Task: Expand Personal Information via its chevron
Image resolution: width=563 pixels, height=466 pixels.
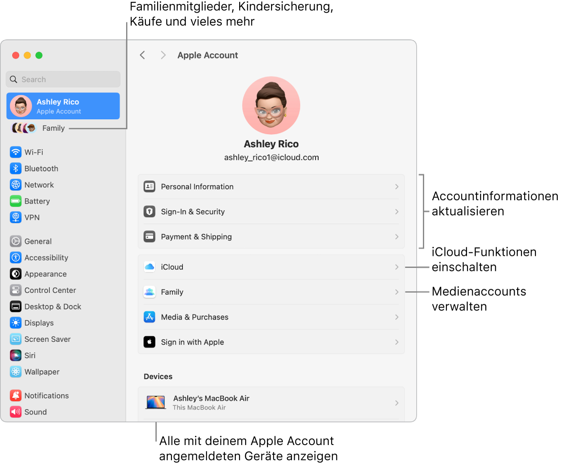Action: tap(397, 186)
